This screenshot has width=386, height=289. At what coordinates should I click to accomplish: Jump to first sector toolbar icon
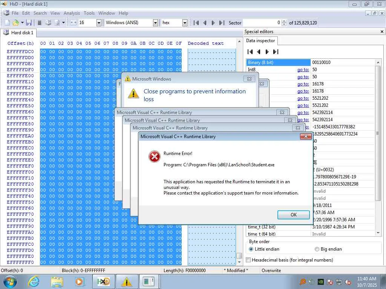[x=196, y=23]
